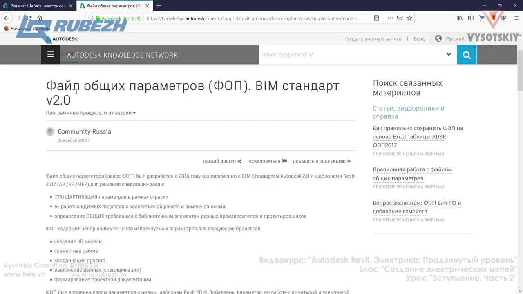This screenshot has width=523, height=294.
Task: Click the article title 'Файл общих параметров (ФОП)'
Action: 192,93
